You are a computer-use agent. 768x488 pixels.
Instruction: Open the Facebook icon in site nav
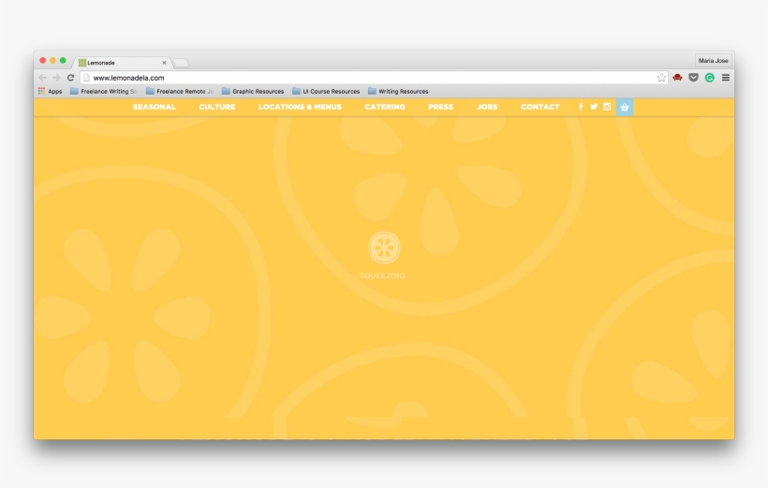[581, 107]
